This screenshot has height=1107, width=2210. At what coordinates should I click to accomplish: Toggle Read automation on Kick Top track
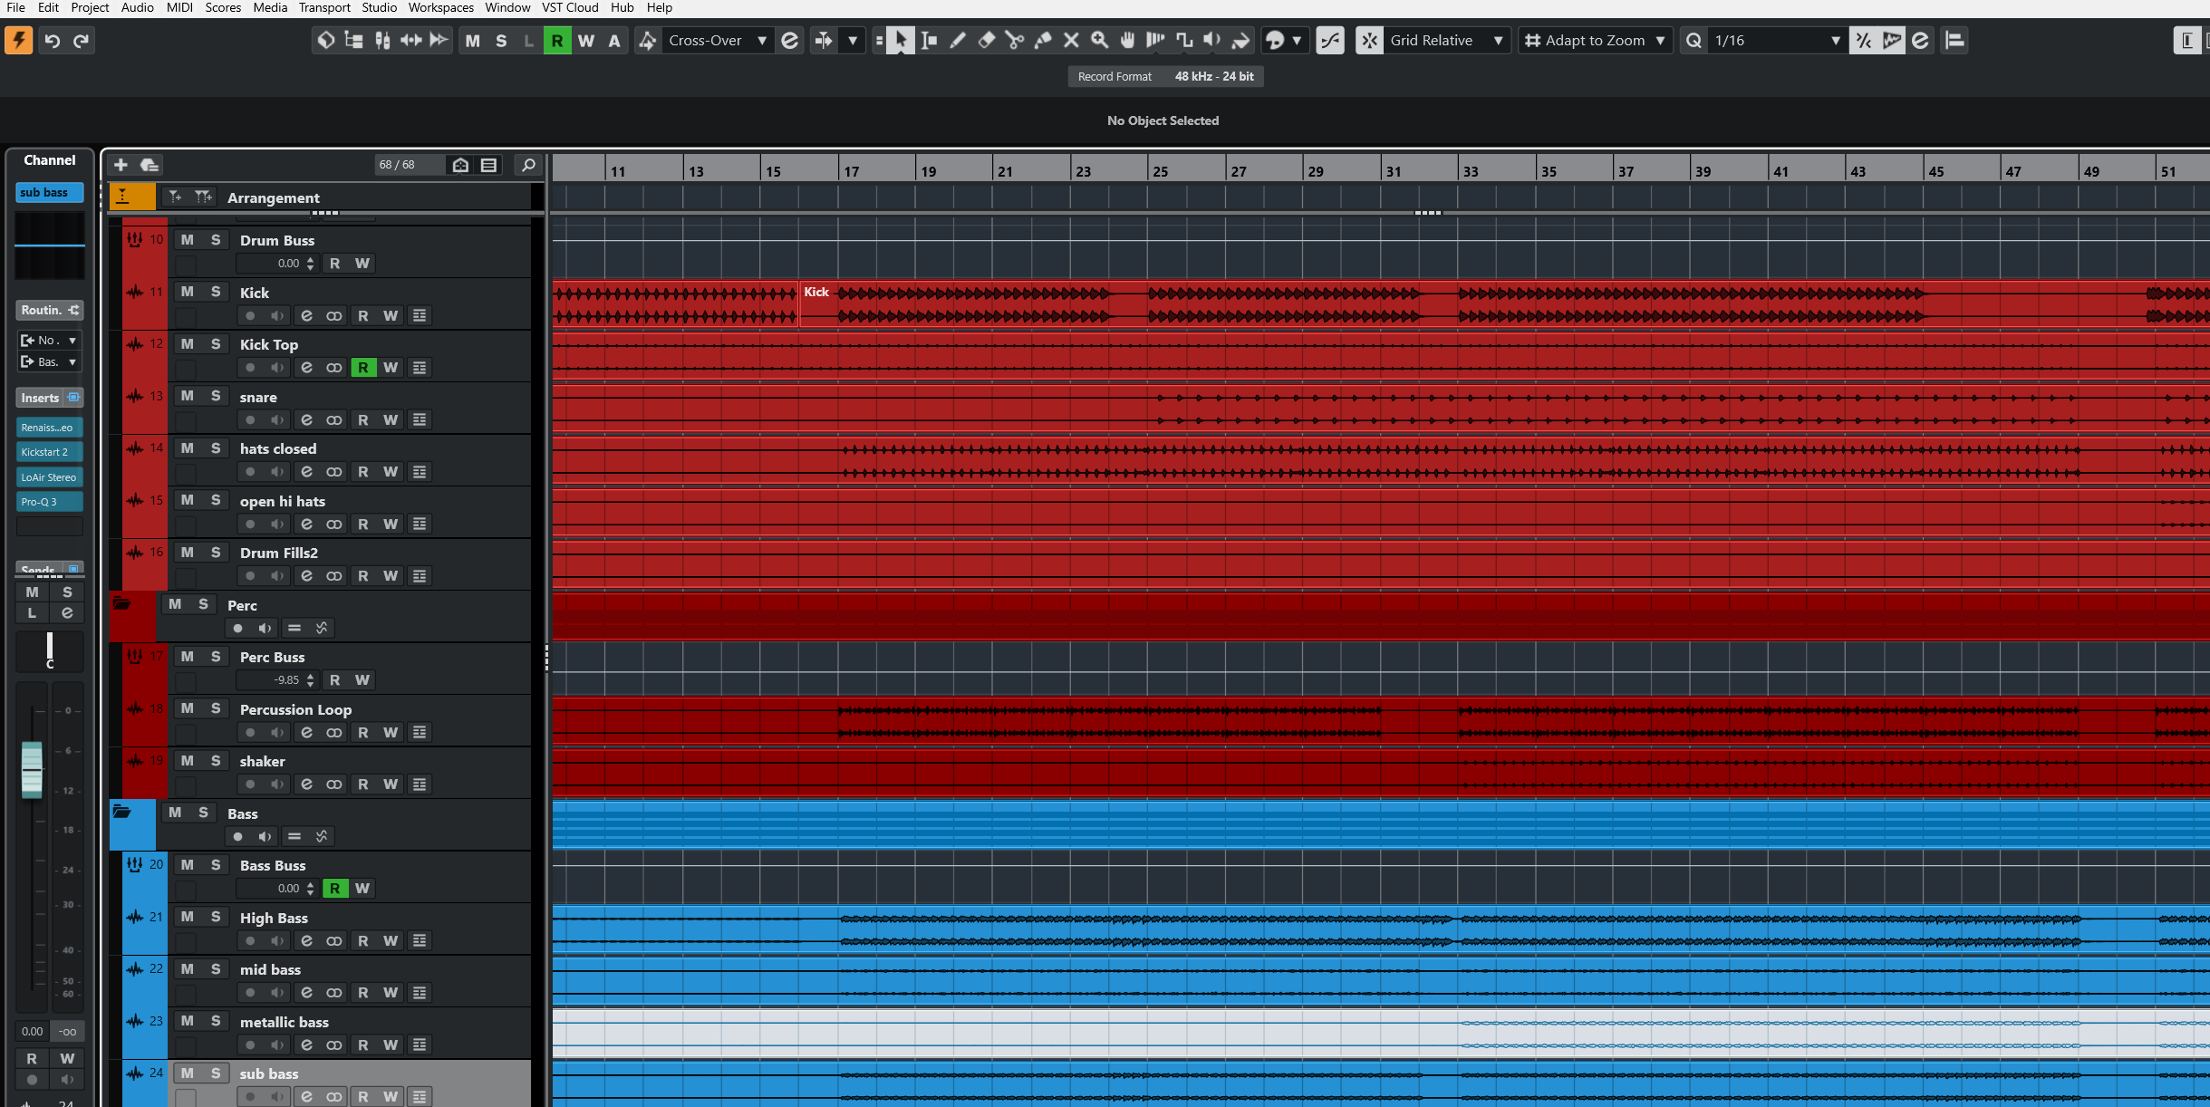pos(362,367)
